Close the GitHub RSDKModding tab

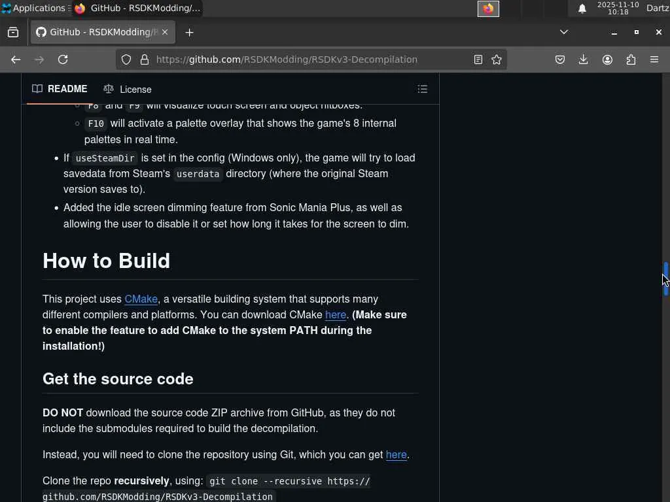[165, 32]
